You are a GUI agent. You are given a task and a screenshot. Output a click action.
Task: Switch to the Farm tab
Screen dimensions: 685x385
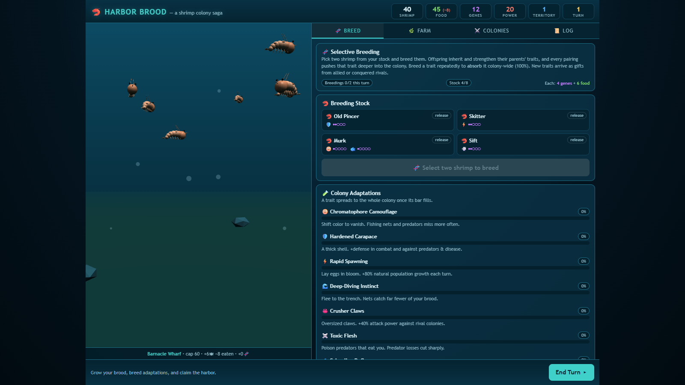click(420, 31)
